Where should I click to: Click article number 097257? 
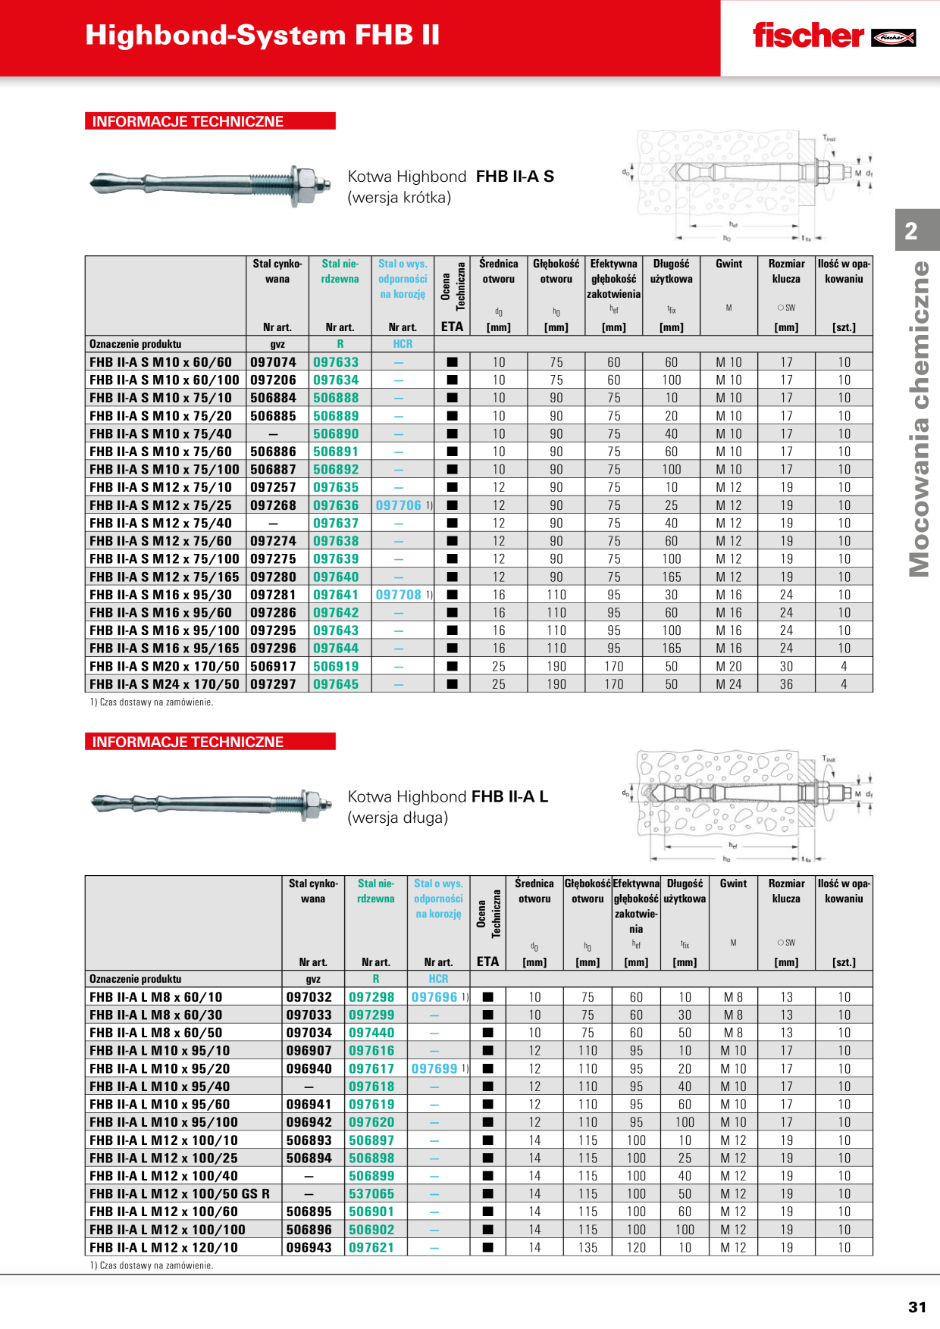click(274, 487)
